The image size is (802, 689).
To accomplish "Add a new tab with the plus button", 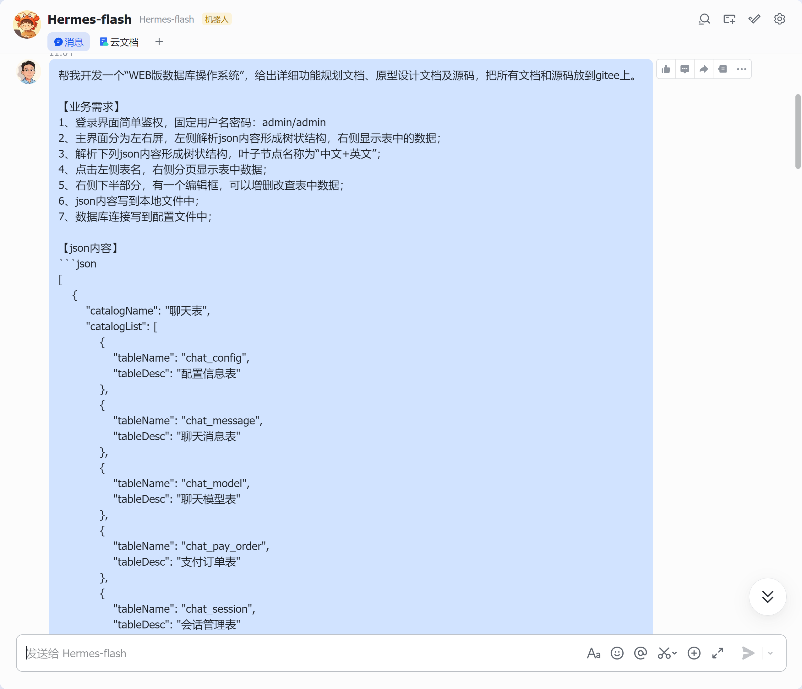I will pyautogui.click(x=159, y=42).
